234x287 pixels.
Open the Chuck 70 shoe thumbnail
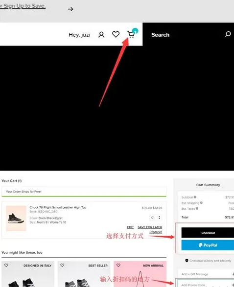(16, 218)
